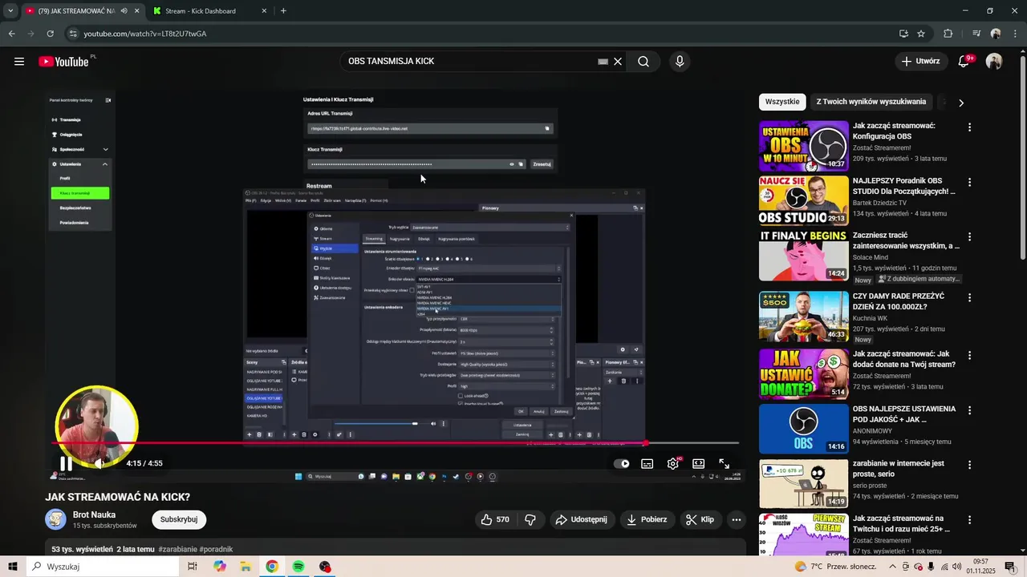Open a new browser tab

283,11
